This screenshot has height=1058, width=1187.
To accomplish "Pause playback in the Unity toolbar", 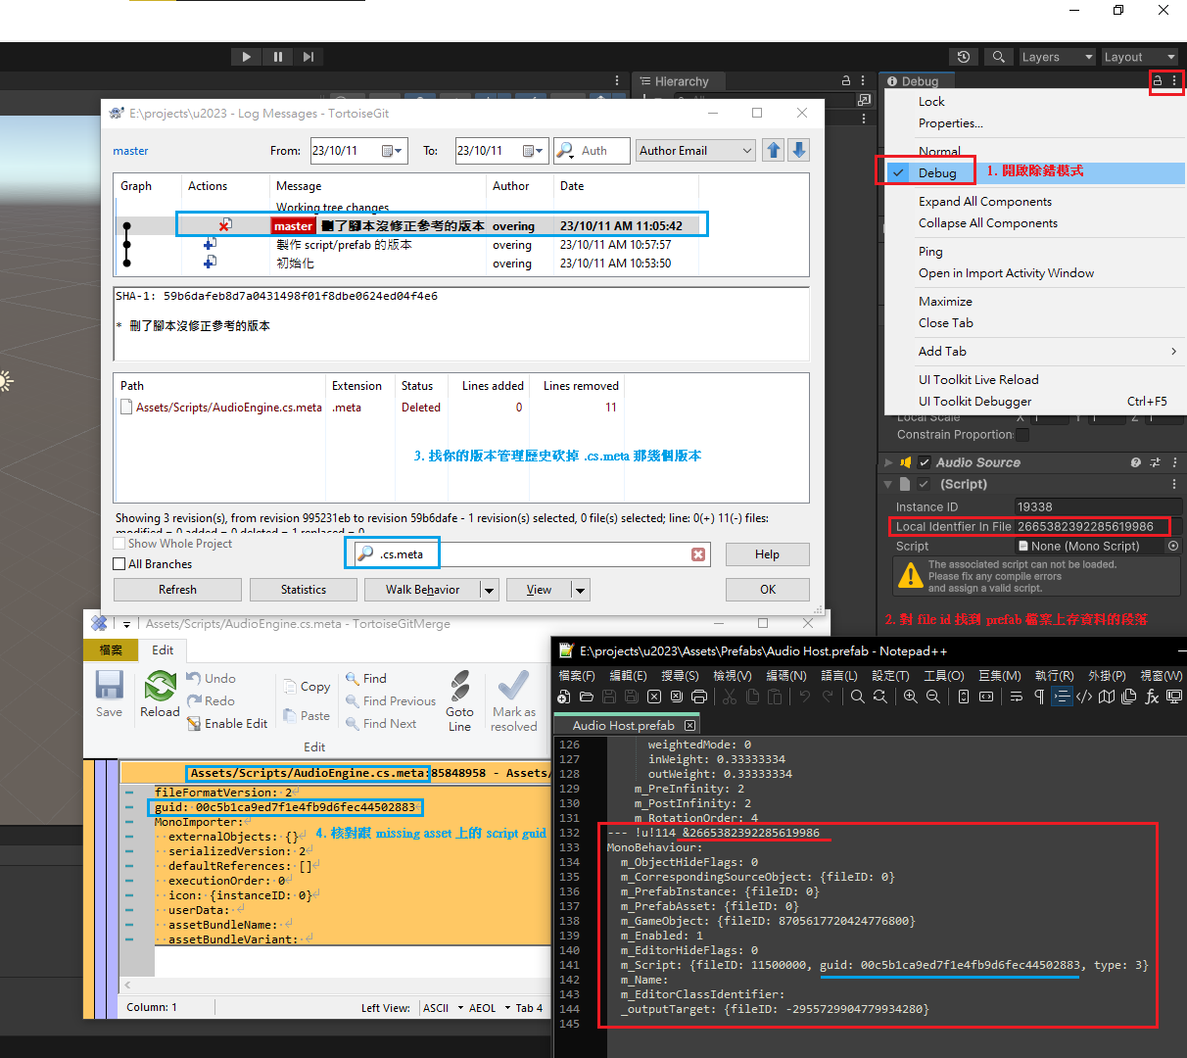I will [278, 56].
